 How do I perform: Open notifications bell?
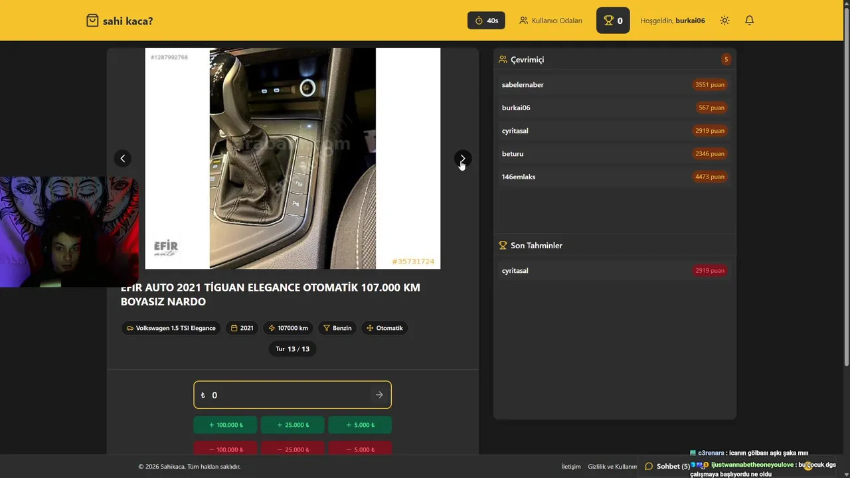click(x=749, y=21)
